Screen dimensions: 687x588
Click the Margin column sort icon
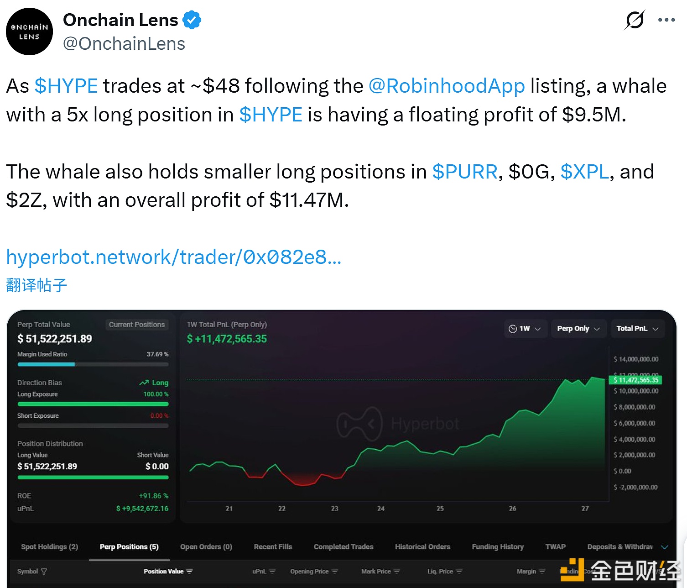tap(542, 572)
